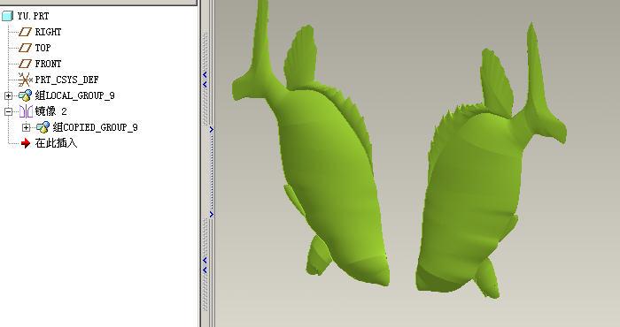Select the TOP plane label

43,48
